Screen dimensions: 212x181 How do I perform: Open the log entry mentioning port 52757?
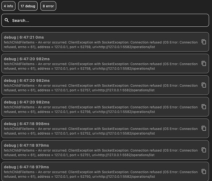coord(105,85)
